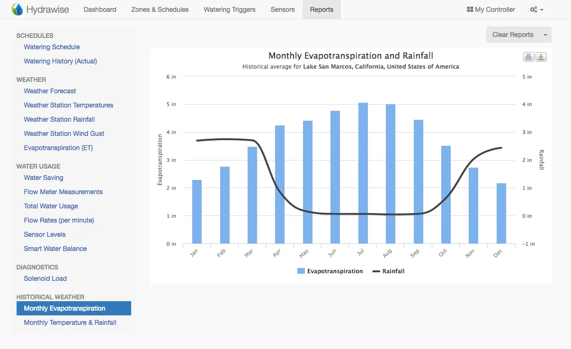The width and height of the screenshot is (571, 349).
Task: Open the Solenoid Load diagnostics
Action: [45, 278]
